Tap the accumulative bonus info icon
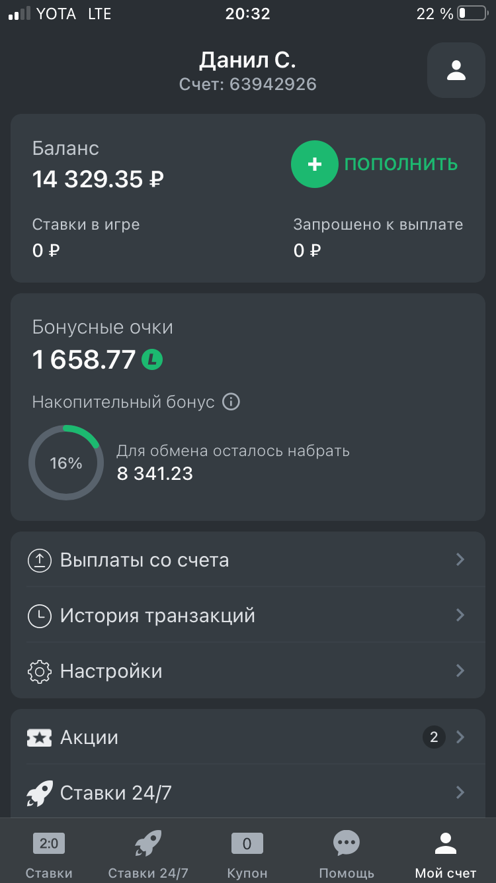The height and width of the screenshot is (883, 496). pos(231,402)
